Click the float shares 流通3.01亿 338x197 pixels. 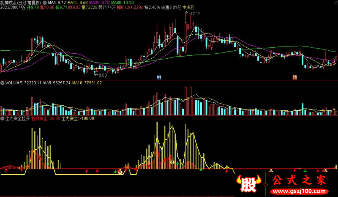(171, 8)
